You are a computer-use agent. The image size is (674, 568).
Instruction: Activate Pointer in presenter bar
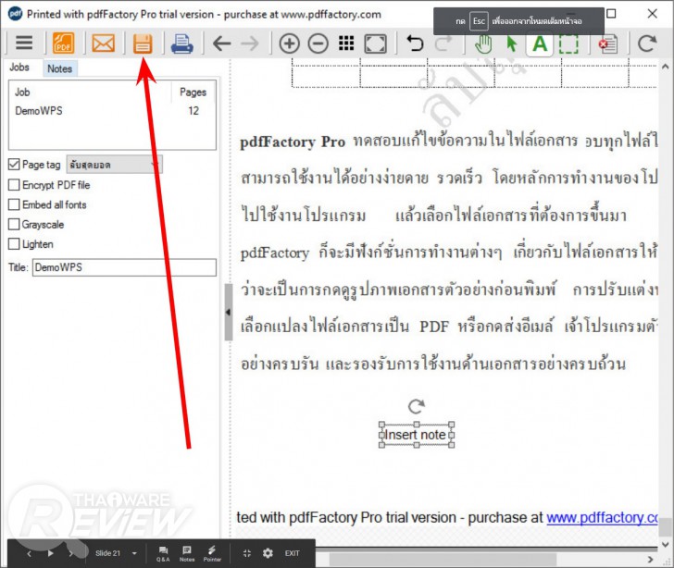point(212,554)
